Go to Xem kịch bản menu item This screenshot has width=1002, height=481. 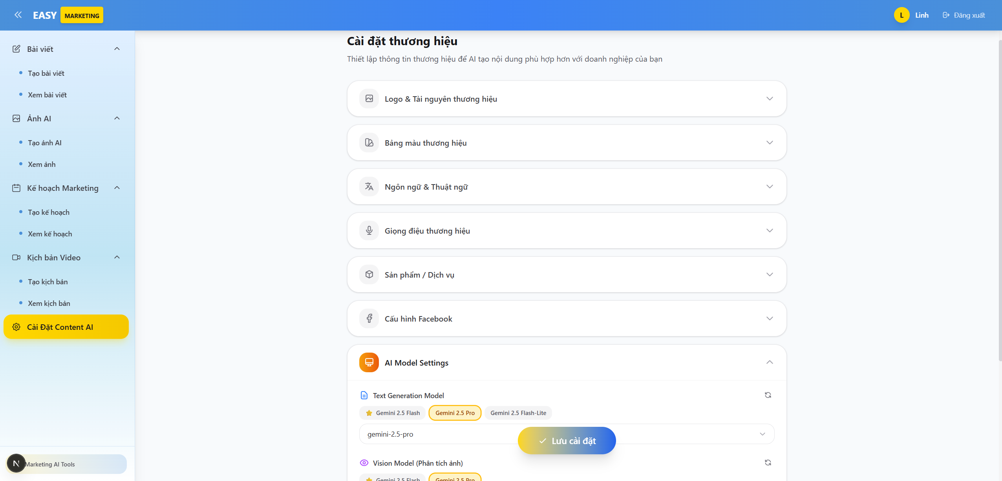pos(49,304)
